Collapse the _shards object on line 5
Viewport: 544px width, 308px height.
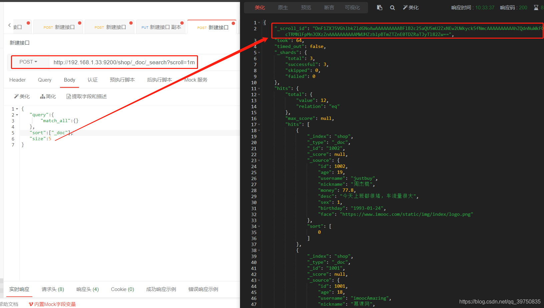point(259,52)
